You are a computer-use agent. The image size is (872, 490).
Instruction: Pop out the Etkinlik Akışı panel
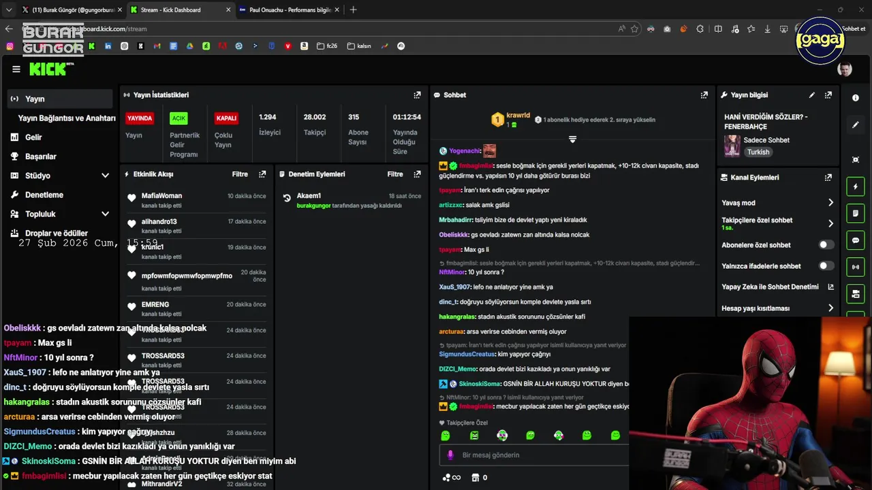(262, 174)
